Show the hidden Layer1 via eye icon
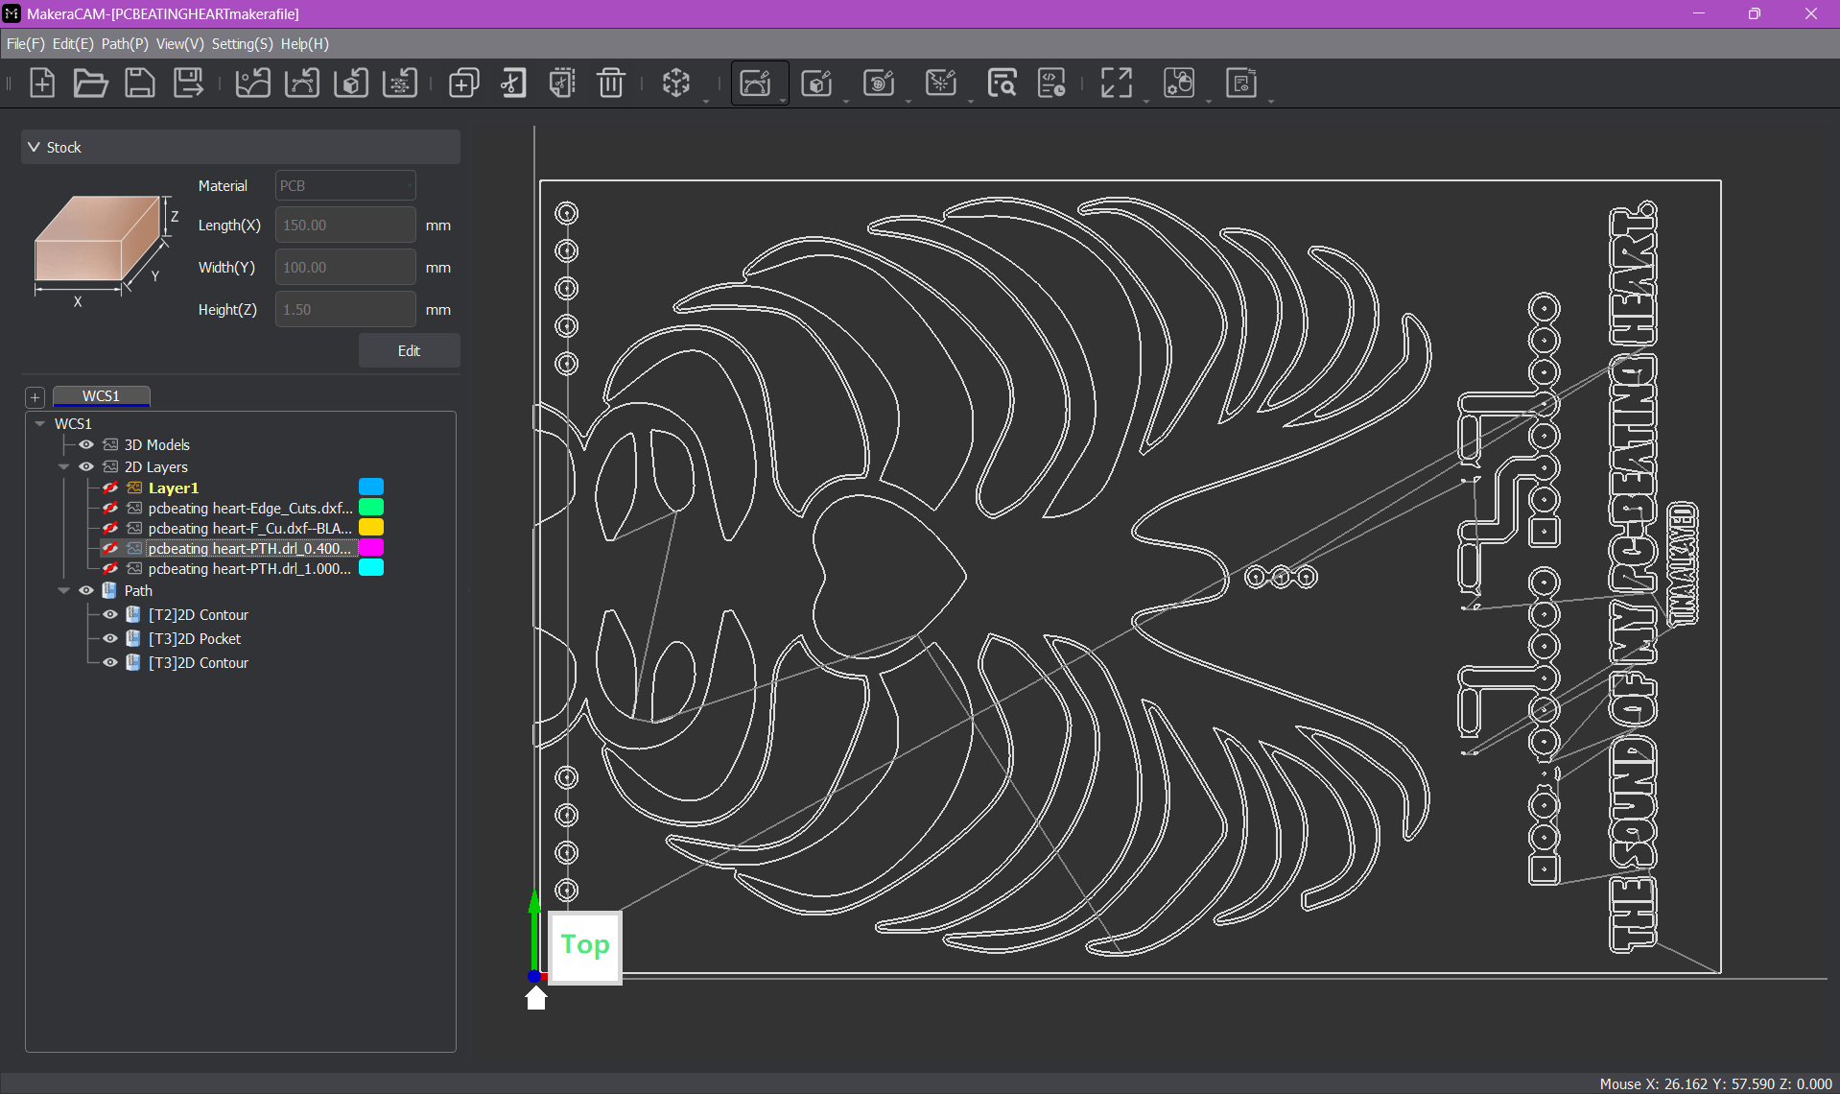Screen dimensions: 1840x1094 click(x=110, y=488)
